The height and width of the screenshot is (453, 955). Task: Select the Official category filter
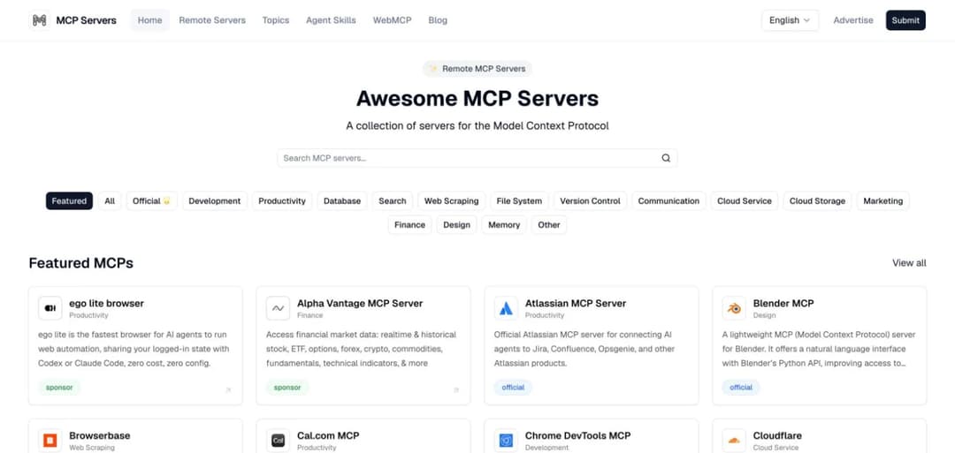[x=152, y=200]
